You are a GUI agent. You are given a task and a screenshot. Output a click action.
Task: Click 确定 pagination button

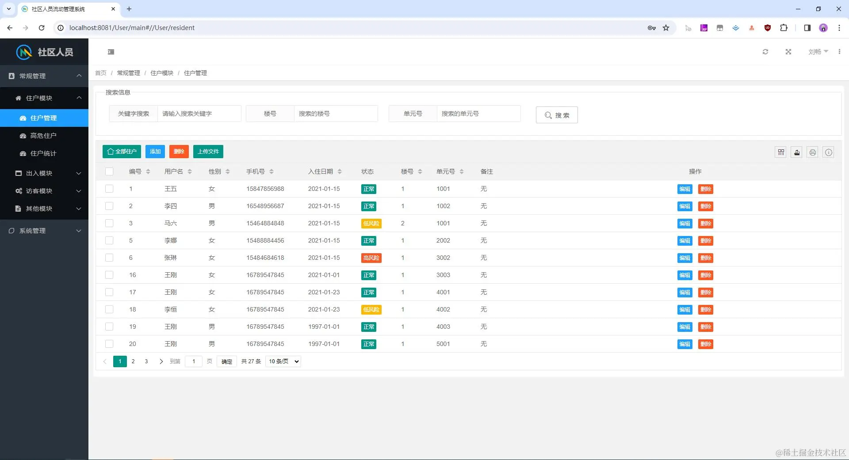tap(227, 361)
